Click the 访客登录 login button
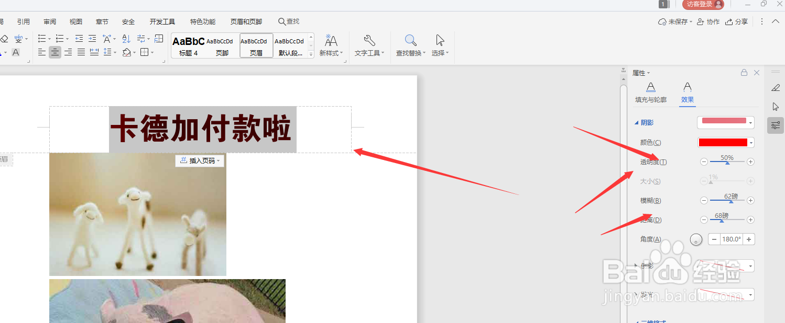The image size is (785, 323). [703, 4]
